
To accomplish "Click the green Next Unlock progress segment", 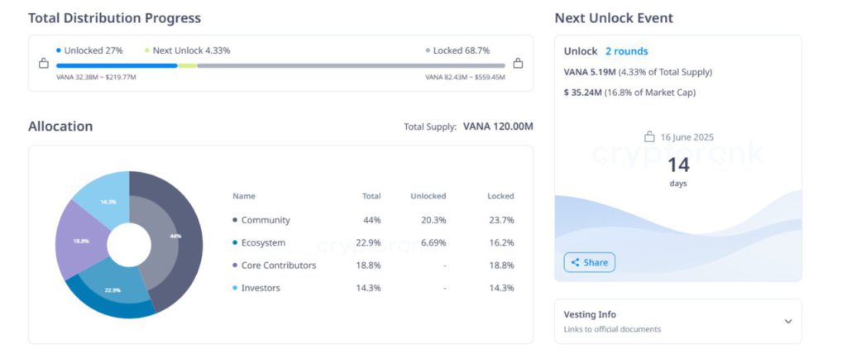I will [187, 65].
